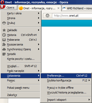
Task: Expand the Drukuj submenu arrow
Action: pyautogui.click(x=39, y=23)
